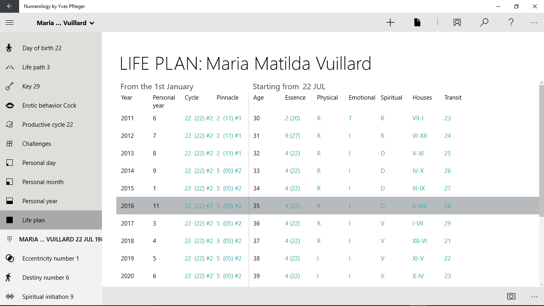Click the back arrow in title bar
The image size is (544, 306).
pos(10,6)
